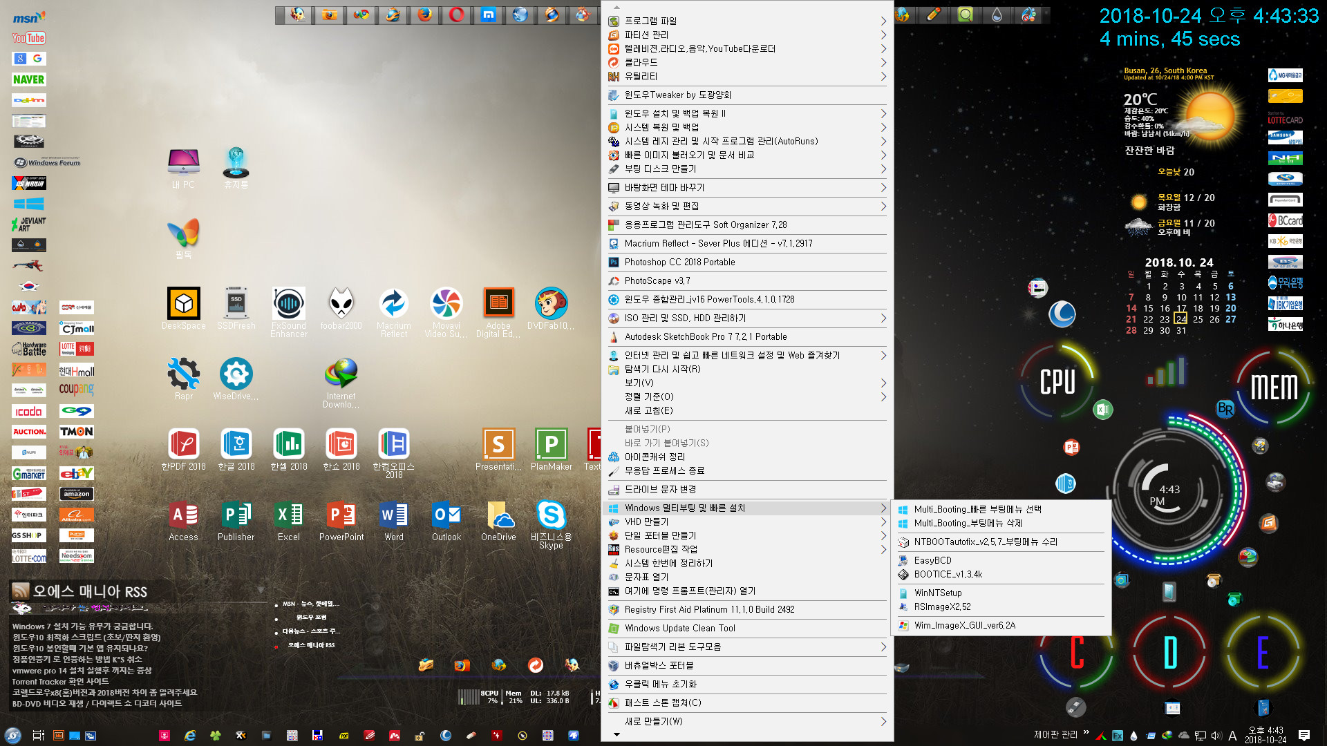This screenshot has height=746, width=1327.
Task: Click the NAVER sidebar shortcut
Action: point(29,79)
